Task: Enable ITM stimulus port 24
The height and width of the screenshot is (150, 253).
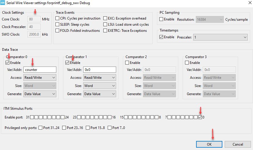Action: pyautogui.click(x=63, y=117)
